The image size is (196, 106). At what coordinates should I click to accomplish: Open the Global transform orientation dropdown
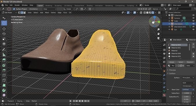point(68,9)
